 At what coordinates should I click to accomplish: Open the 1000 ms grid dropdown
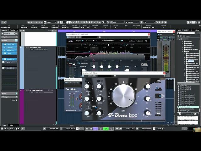point(132,22)
